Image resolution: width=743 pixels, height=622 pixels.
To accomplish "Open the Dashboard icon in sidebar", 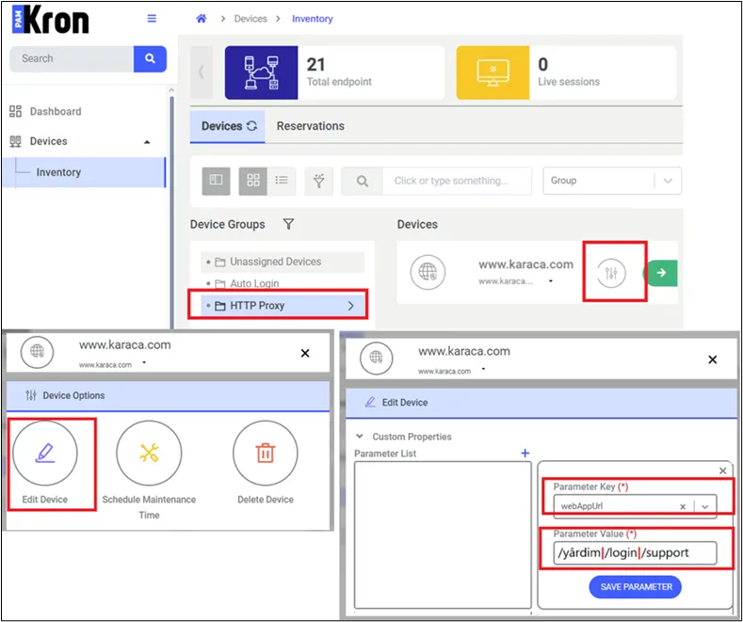I will coord(15,111).
